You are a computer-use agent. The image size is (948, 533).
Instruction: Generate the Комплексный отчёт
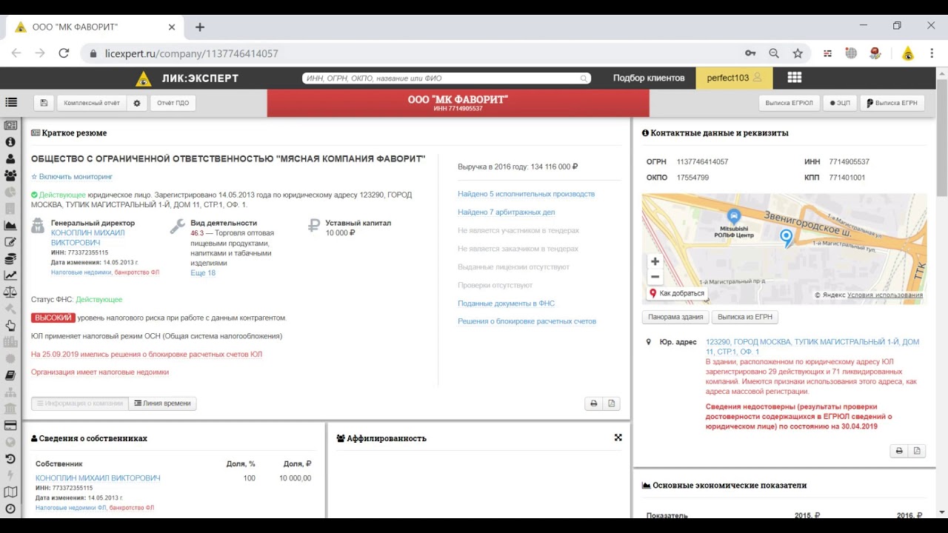[x=92, y=103]
